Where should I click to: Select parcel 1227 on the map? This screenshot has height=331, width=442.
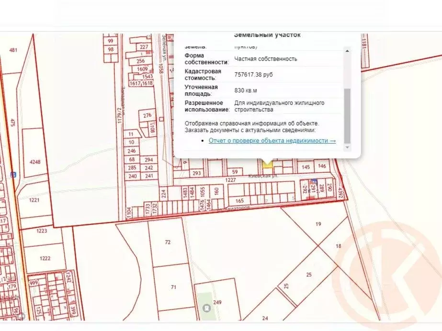pyautogui.click(x=230, y=180)
